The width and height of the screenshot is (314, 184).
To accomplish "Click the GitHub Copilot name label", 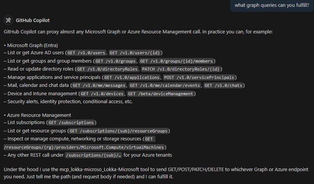I will click(x=33, y=20).
